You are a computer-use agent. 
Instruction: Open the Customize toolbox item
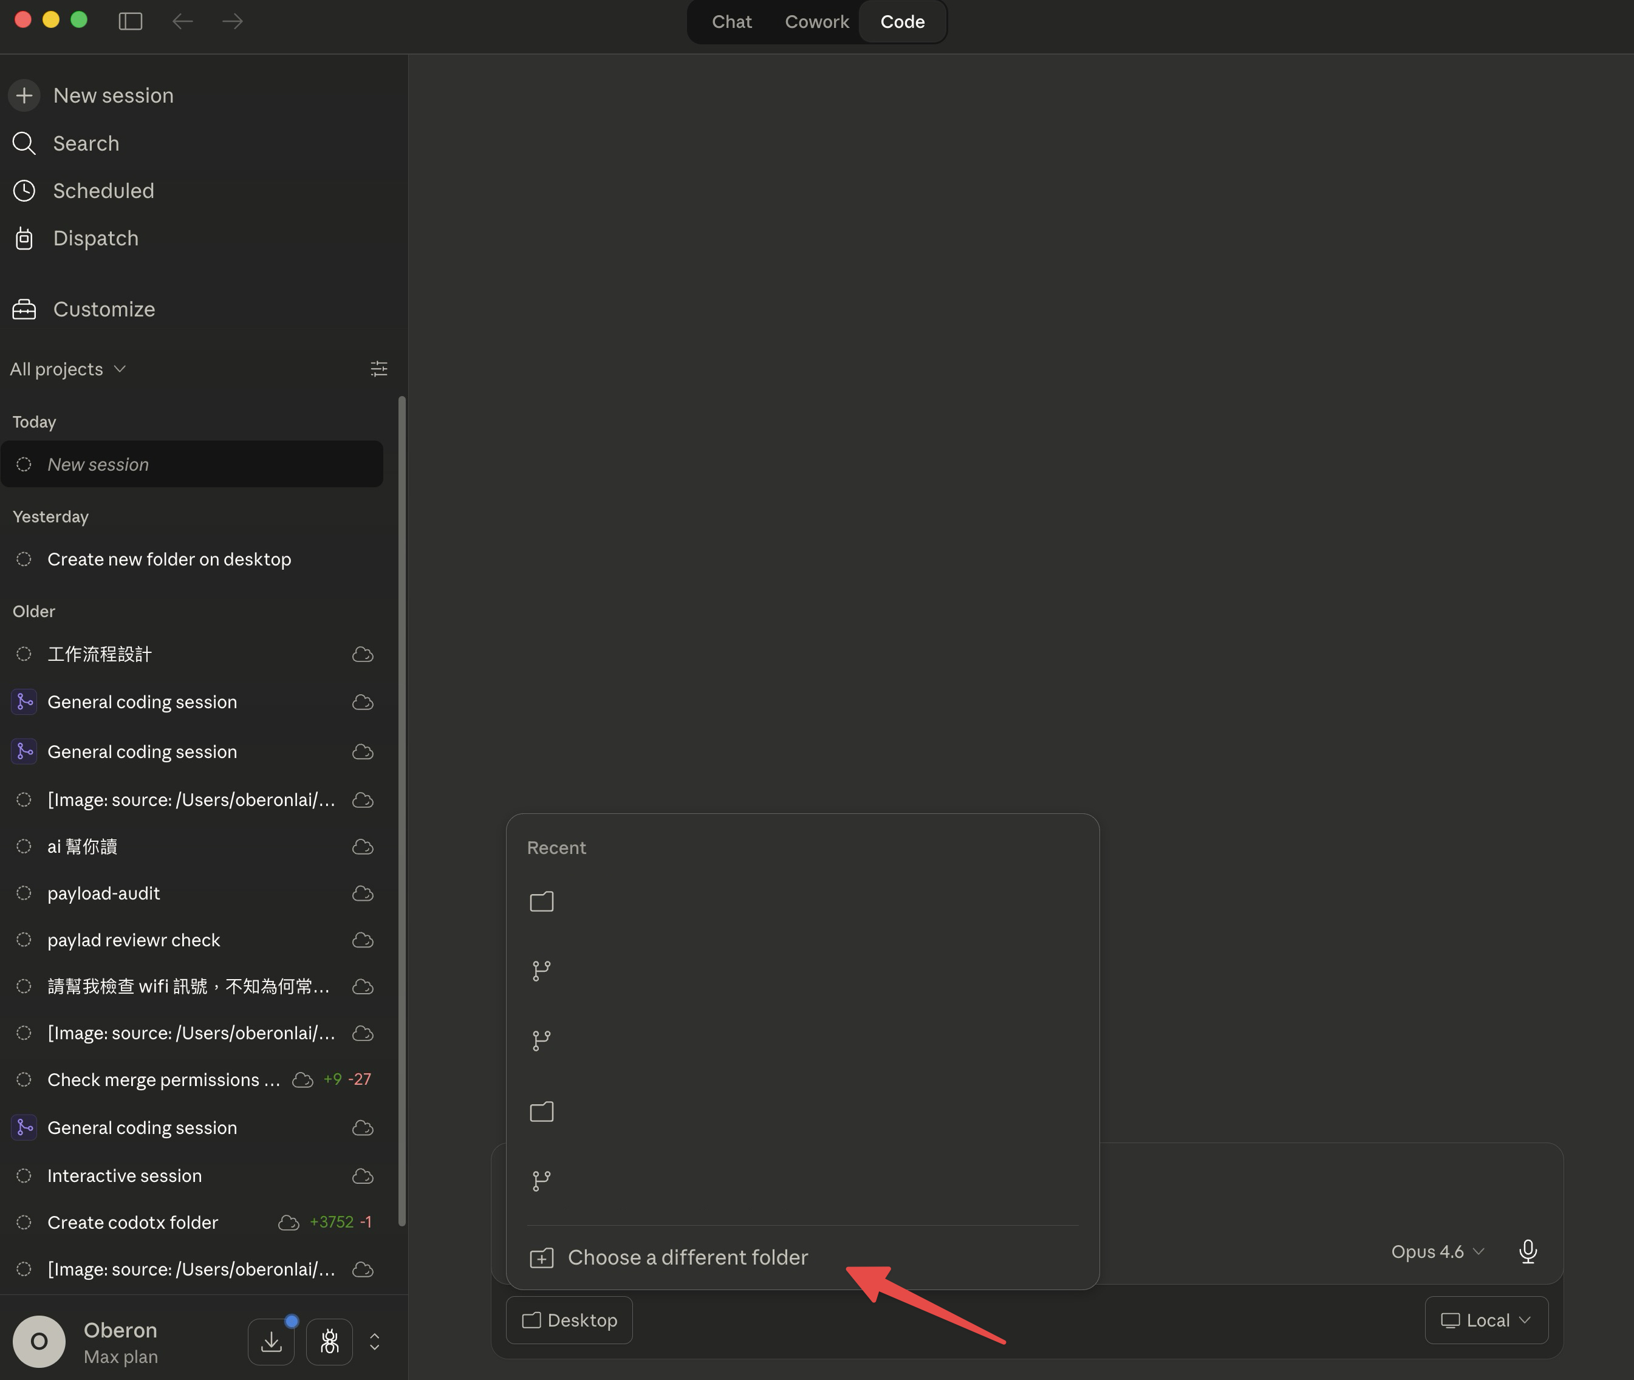[x=103, y=309]
